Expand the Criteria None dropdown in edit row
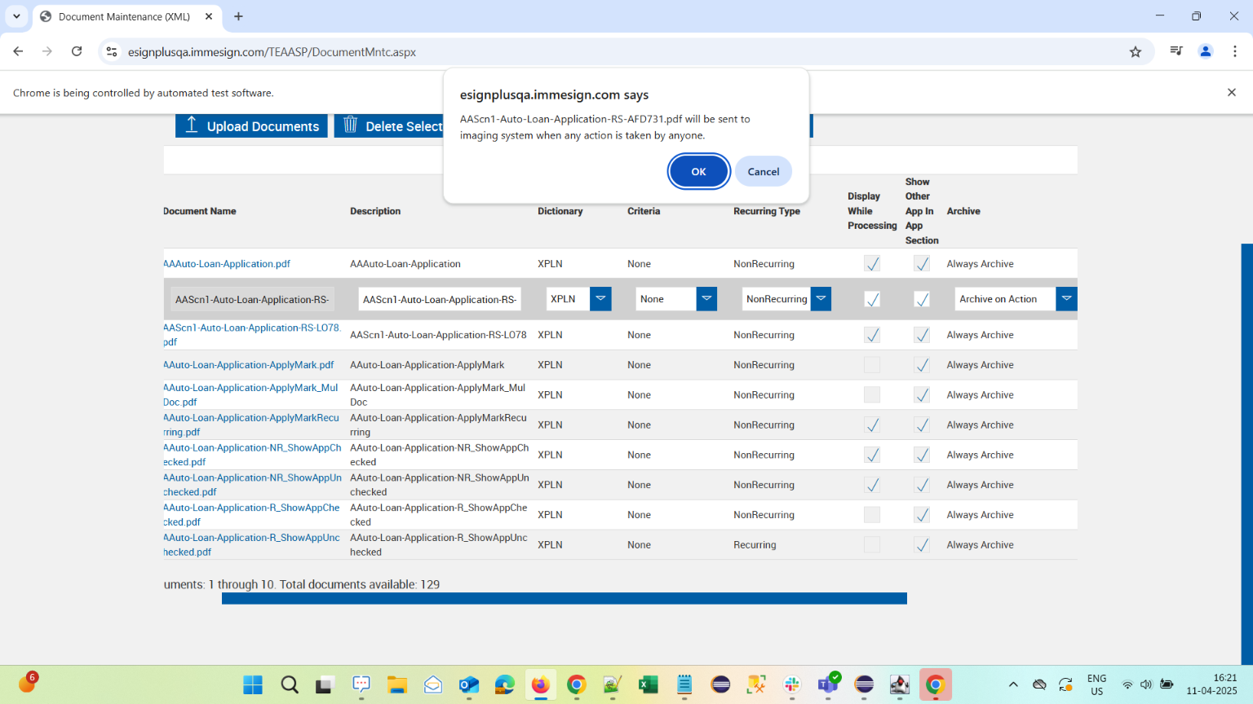 point(706,299)
